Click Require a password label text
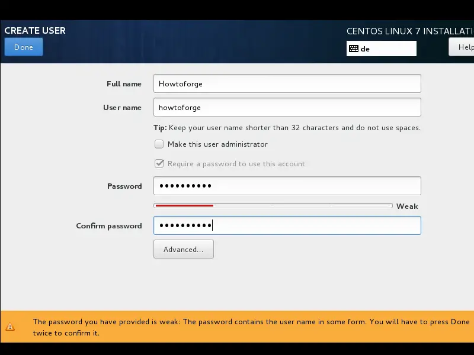This screenshot has width=474, height=355. 236,164
